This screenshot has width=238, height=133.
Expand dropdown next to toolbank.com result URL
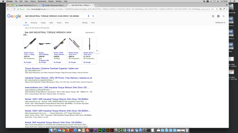point(51,90)
